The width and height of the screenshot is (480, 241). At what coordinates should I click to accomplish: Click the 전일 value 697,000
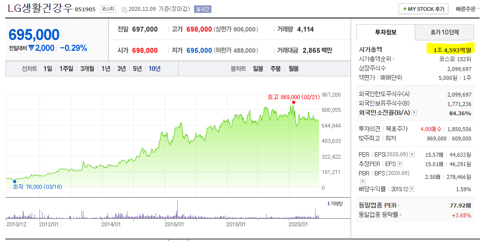coord(145,29)
